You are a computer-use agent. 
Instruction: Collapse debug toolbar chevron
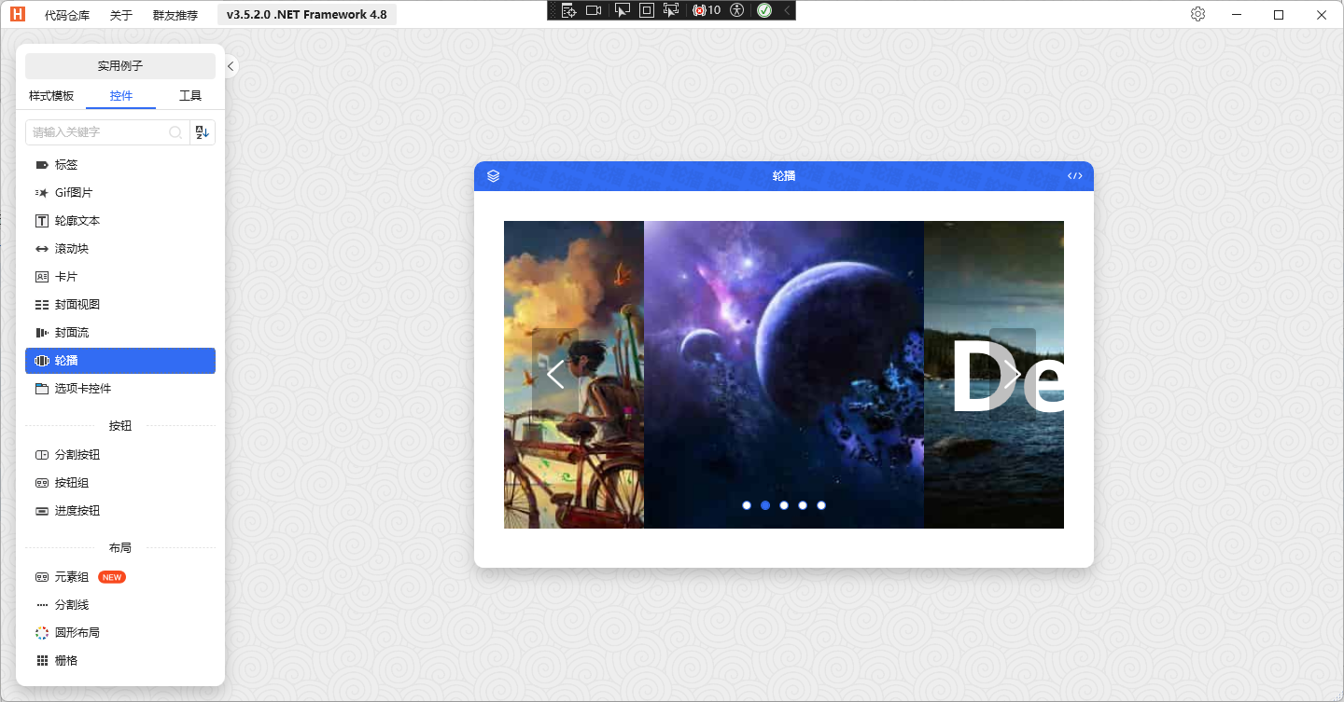(787, 10)
